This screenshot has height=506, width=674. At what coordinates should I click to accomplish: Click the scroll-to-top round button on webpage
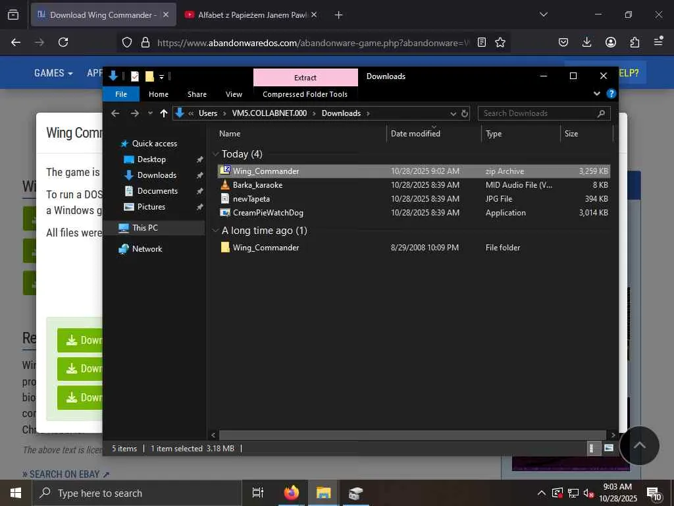639,446
